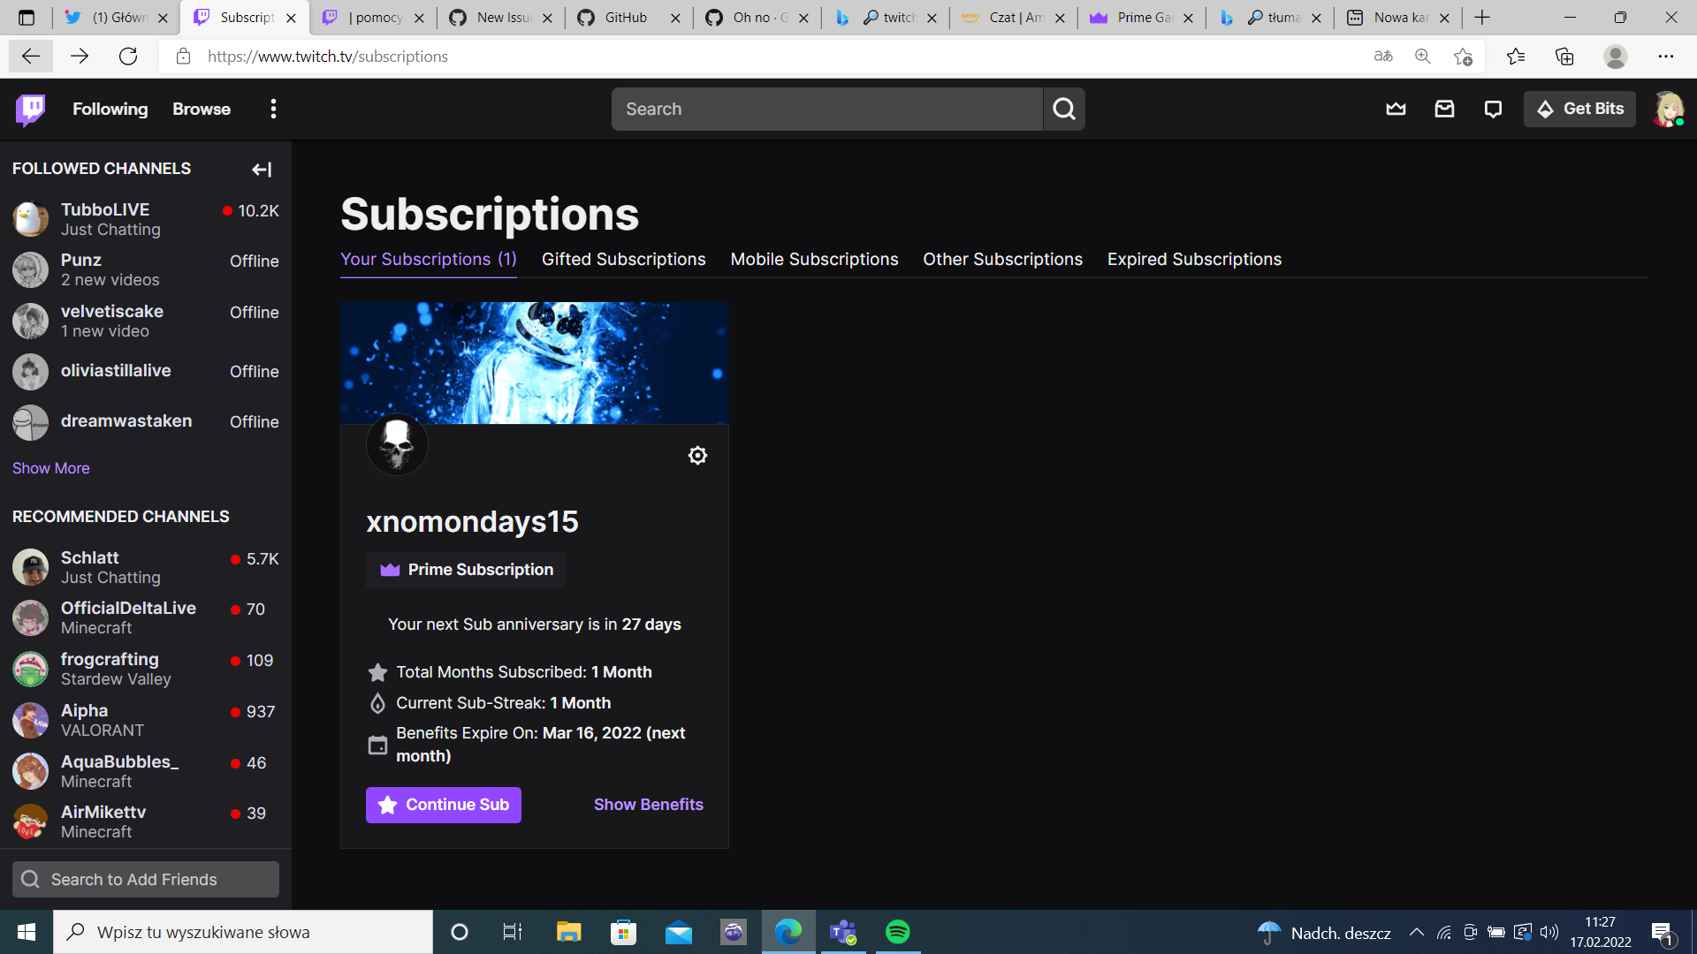Switch to Gifted Subscriptions tab
The image size is (1697, 954).
tap(623, 259)
